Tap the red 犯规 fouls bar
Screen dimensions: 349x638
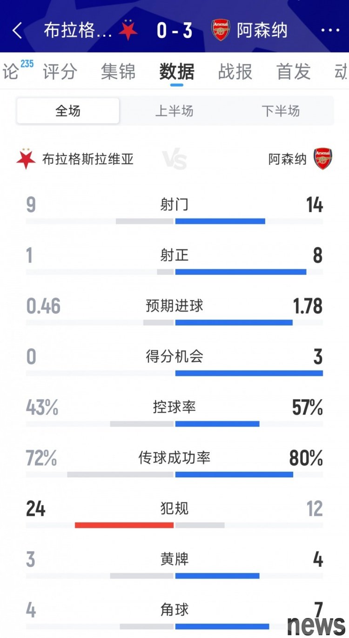(124, 525)
